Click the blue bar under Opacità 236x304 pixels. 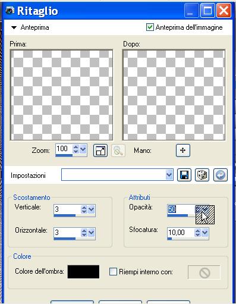(x=178, y=215)
